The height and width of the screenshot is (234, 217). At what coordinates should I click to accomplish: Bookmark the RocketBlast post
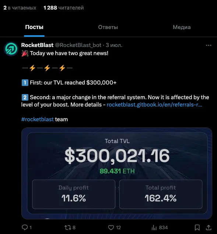(x=197, y=227)
